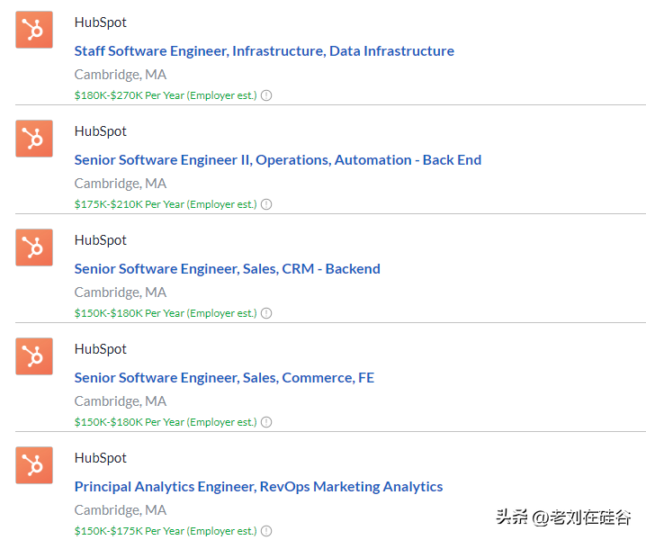The height and width of the screenshot is (540, 646).
Task: Click HubSpot logo beside Sales Commerce FE listing
Action: 34,356
